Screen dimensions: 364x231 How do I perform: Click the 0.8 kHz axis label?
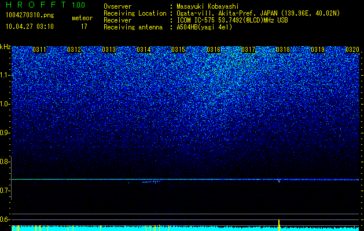5,162
